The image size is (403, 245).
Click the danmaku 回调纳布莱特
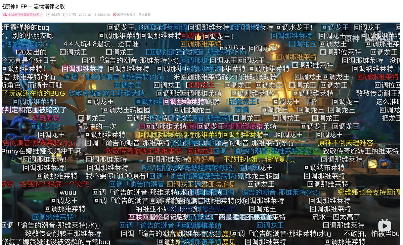[324, 167]
